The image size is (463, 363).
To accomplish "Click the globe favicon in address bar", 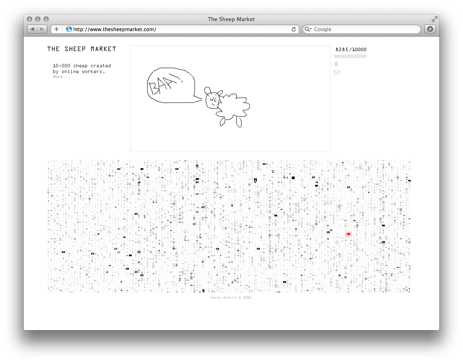I will pos(69,29).
